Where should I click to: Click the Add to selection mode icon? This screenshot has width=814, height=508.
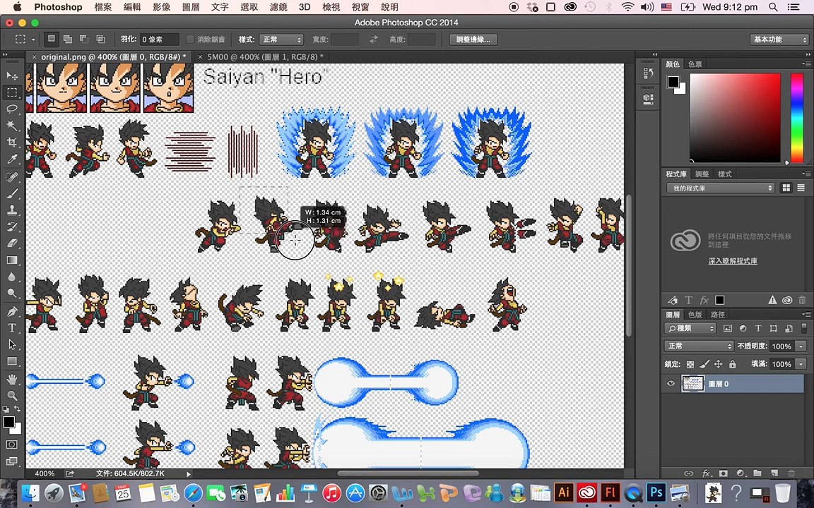(67, 40)
